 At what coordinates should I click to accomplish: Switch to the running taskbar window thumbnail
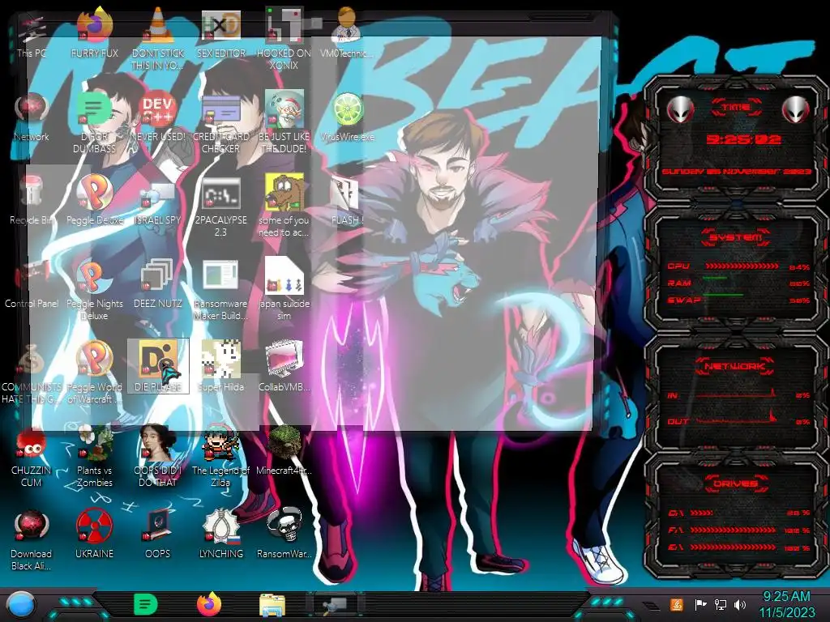pyautogui.click(x=335, y=604)
